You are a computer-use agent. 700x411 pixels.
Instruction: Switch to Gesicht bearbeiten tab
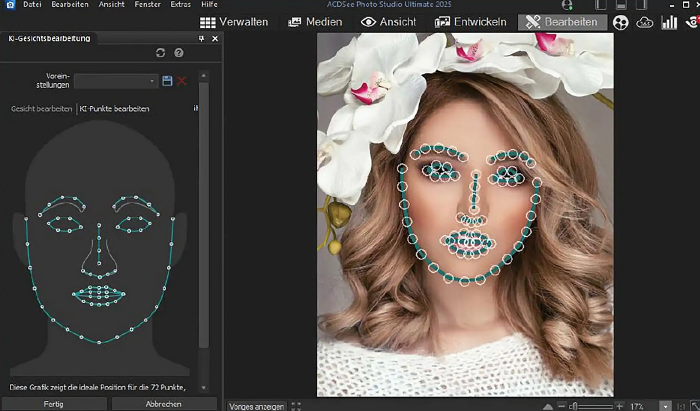pos(42,109)
